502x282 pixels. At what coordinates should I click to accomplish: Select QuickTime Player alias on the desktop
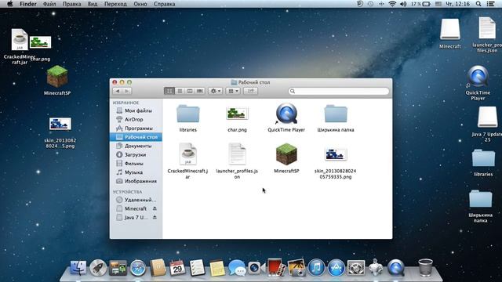pyautogui.click(x=478, y=77)
